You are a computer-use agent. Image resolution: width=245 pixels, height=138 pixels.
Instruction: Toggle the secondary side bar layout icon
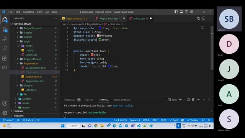pyautogui.click(x=186, y=12)
